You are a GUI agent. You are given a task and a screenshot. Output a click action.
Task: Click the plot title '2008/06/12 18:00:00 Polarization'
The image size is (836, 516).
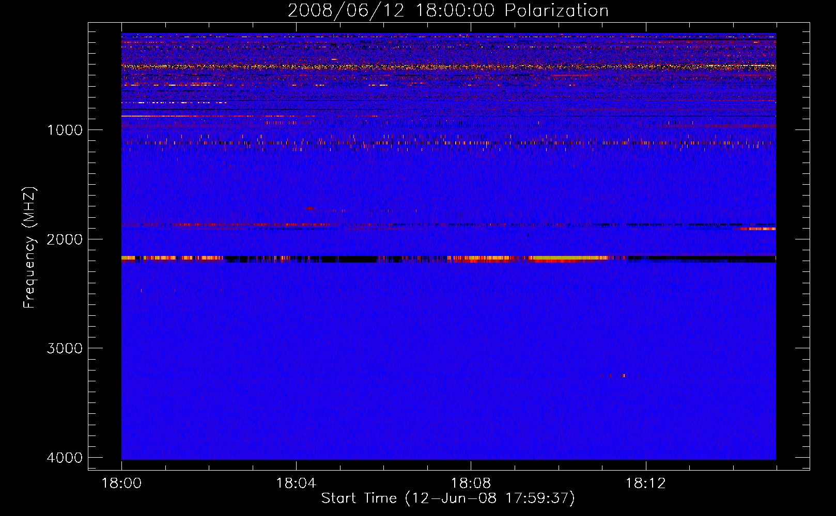point(448,11)
